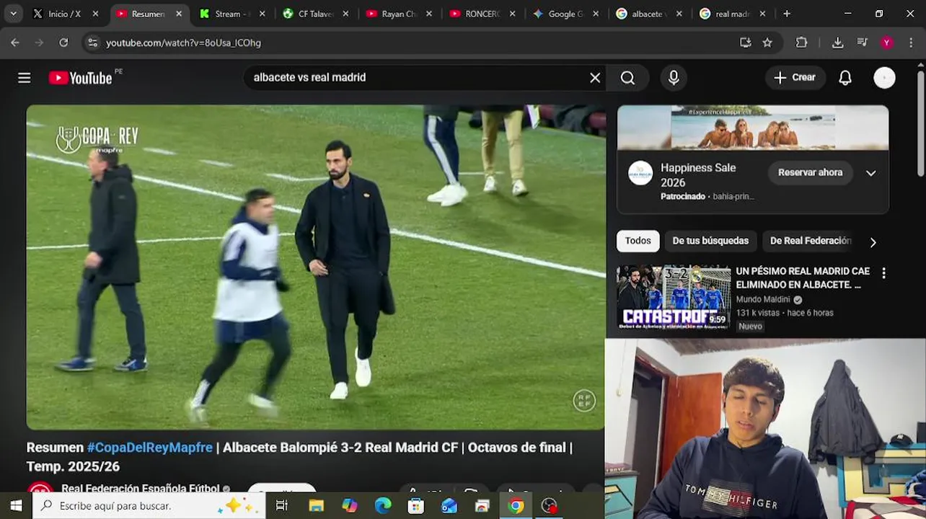This screenshot has width=926, height=519.
Task: Open Microsoft Store from the taskbar
Action: (x=415, y=506)
